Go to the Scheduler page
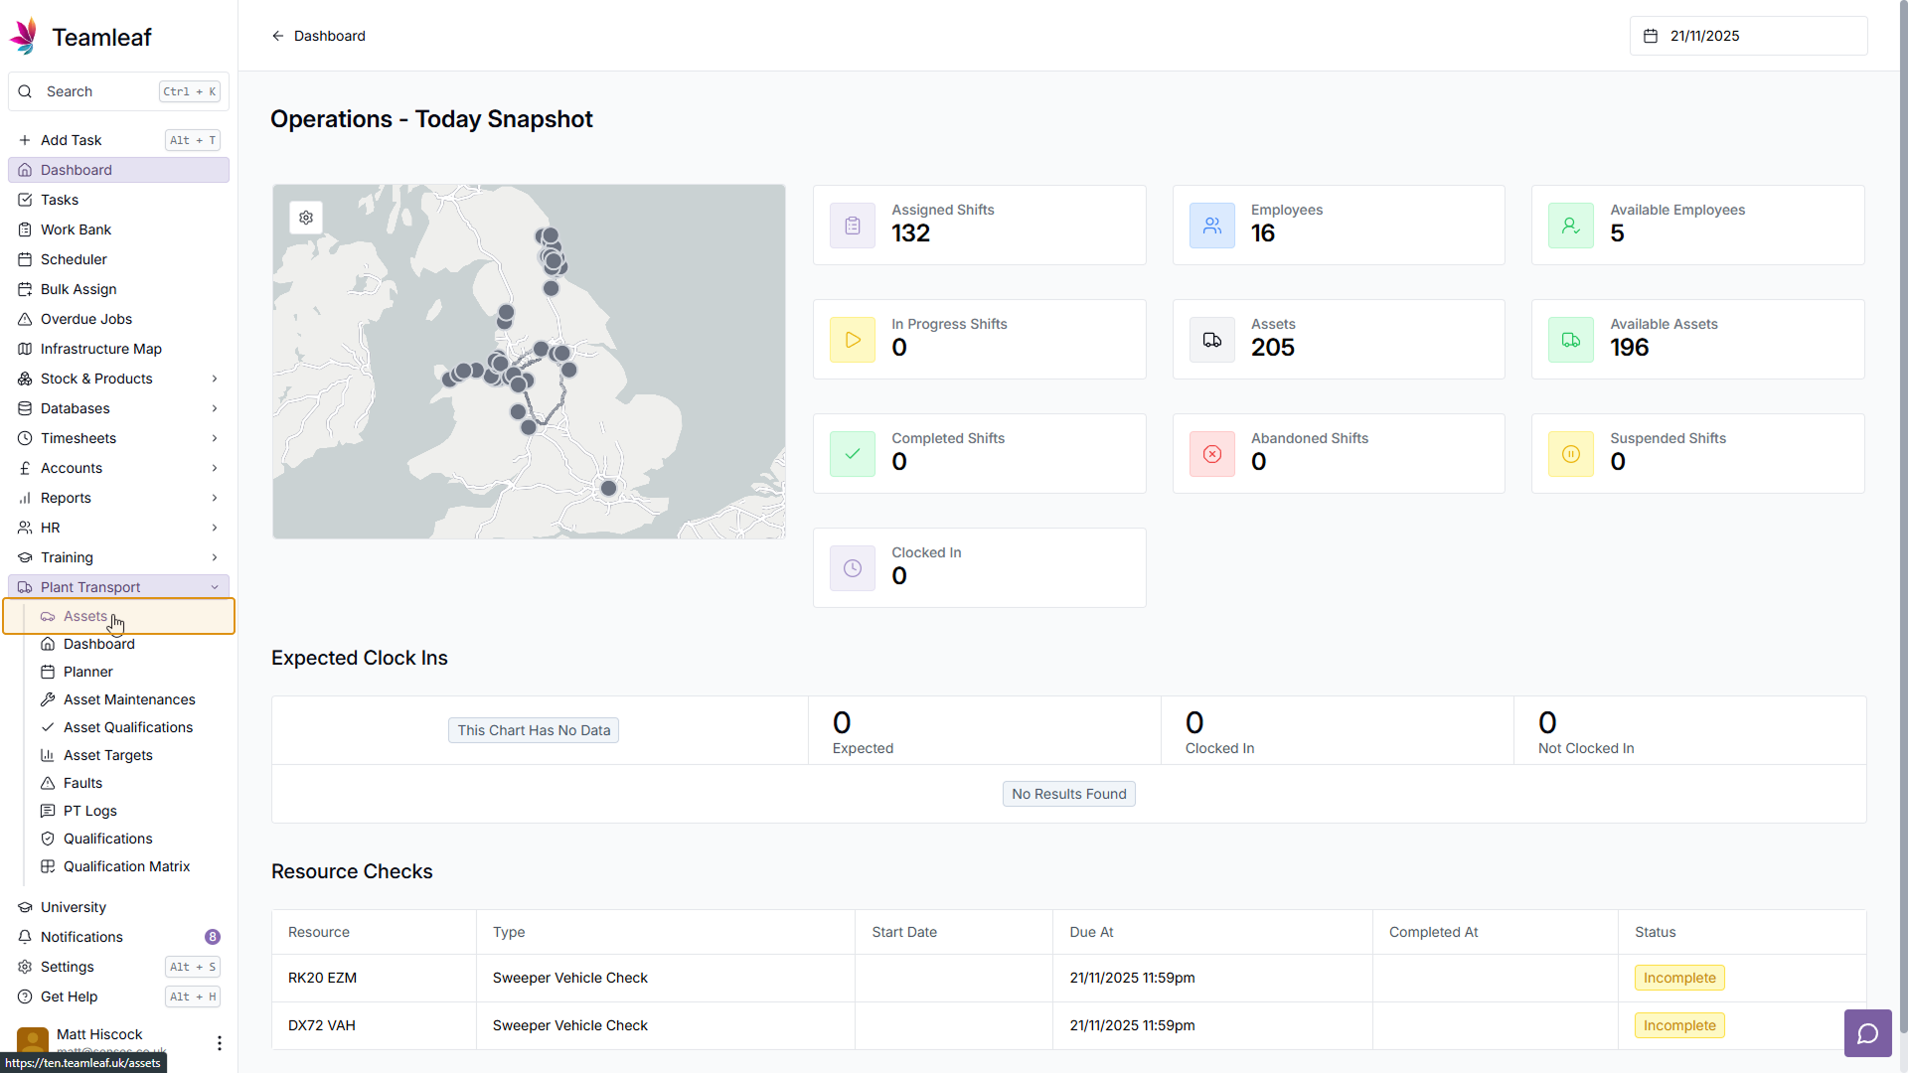 point(74,259)
